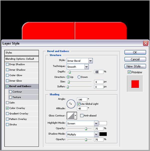Screen dimensions: 150x151
Task: Enable the Drop Shadow effect checkbox
Action: 7,64
